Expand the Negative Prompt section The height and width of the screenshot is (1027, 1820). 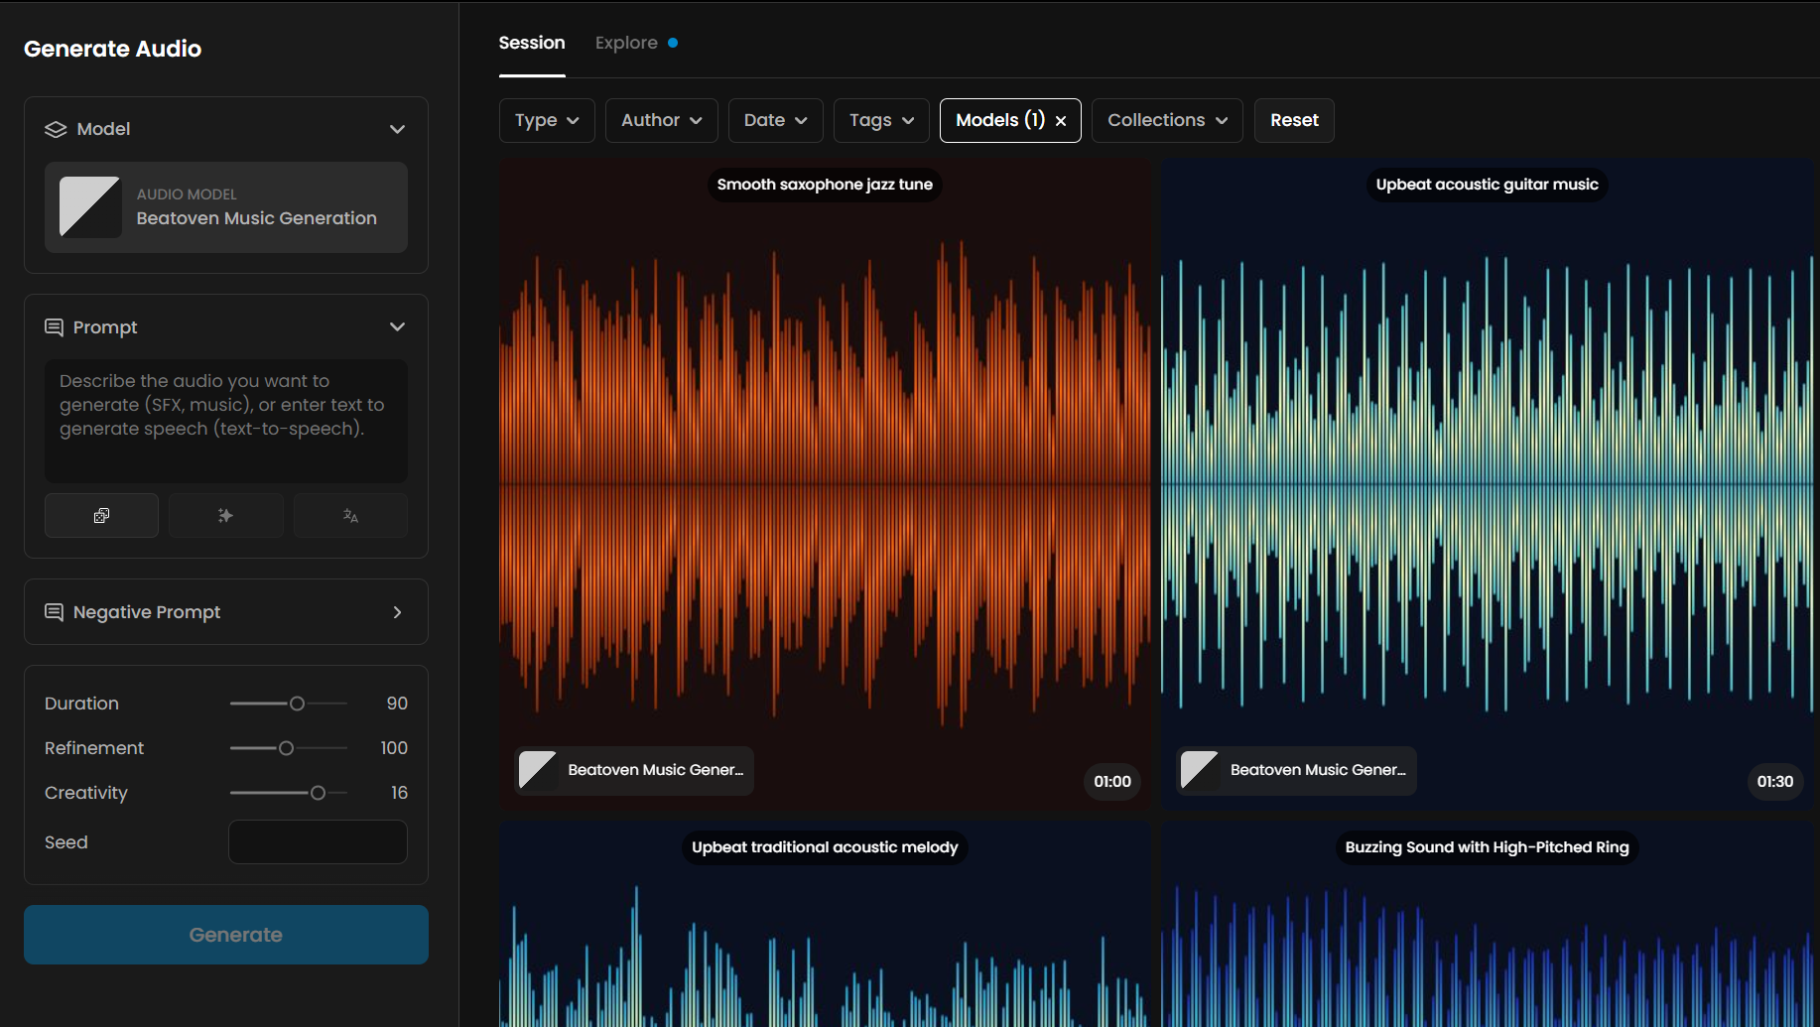tap(397, 612)
